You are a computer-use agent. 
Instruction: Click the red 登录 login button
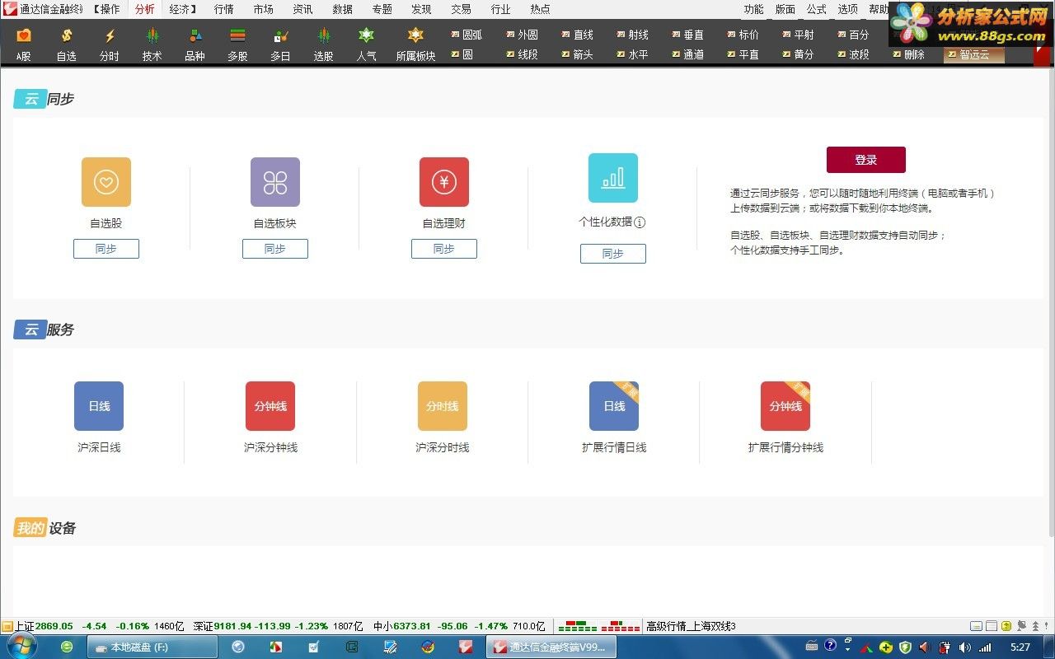click(x=865, y=160)
